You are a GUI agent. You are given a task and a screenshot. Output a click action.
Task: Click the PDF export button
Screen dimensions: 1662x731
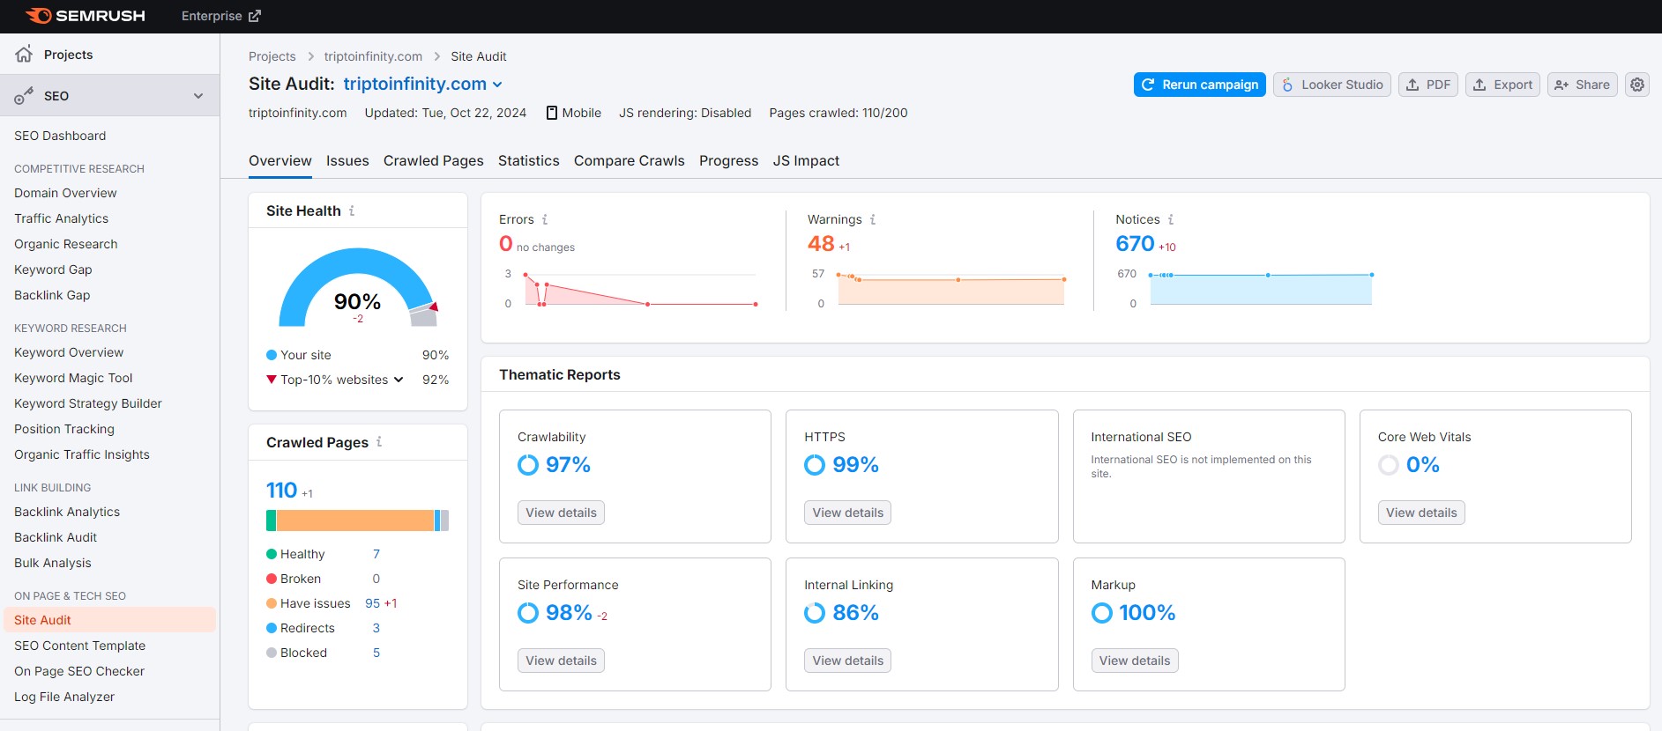point(1428,85)
